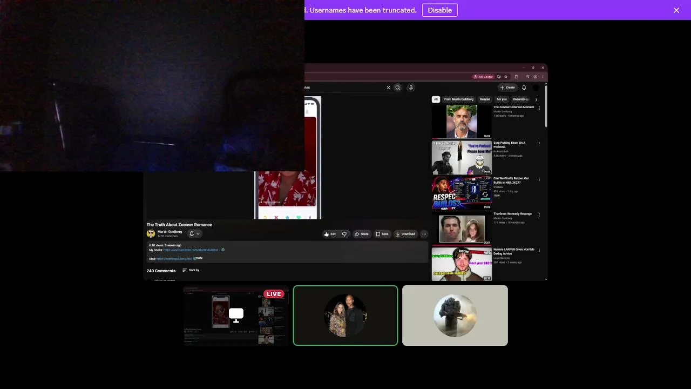This screenshot has width=691, height=389.
Task: Open The Zoomer Peterson Moment thumbnail
Action: pos(462,122)
